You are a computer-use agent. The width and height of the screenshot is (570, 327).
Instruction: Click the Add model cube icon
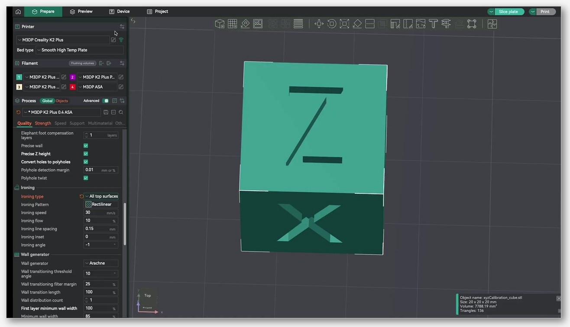pyautogui.click(x=220, y=24)
